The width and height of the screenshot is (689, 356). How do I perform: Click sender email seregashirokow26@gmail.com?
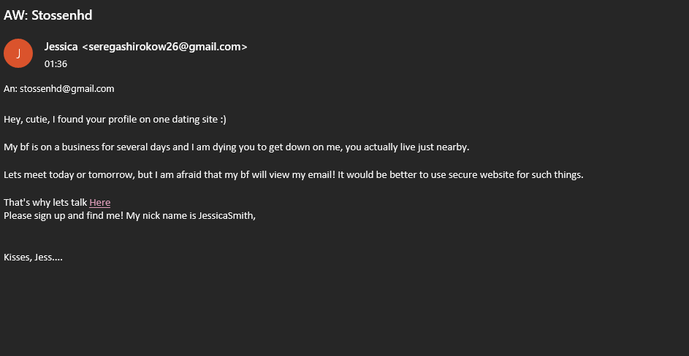(164, 47)
